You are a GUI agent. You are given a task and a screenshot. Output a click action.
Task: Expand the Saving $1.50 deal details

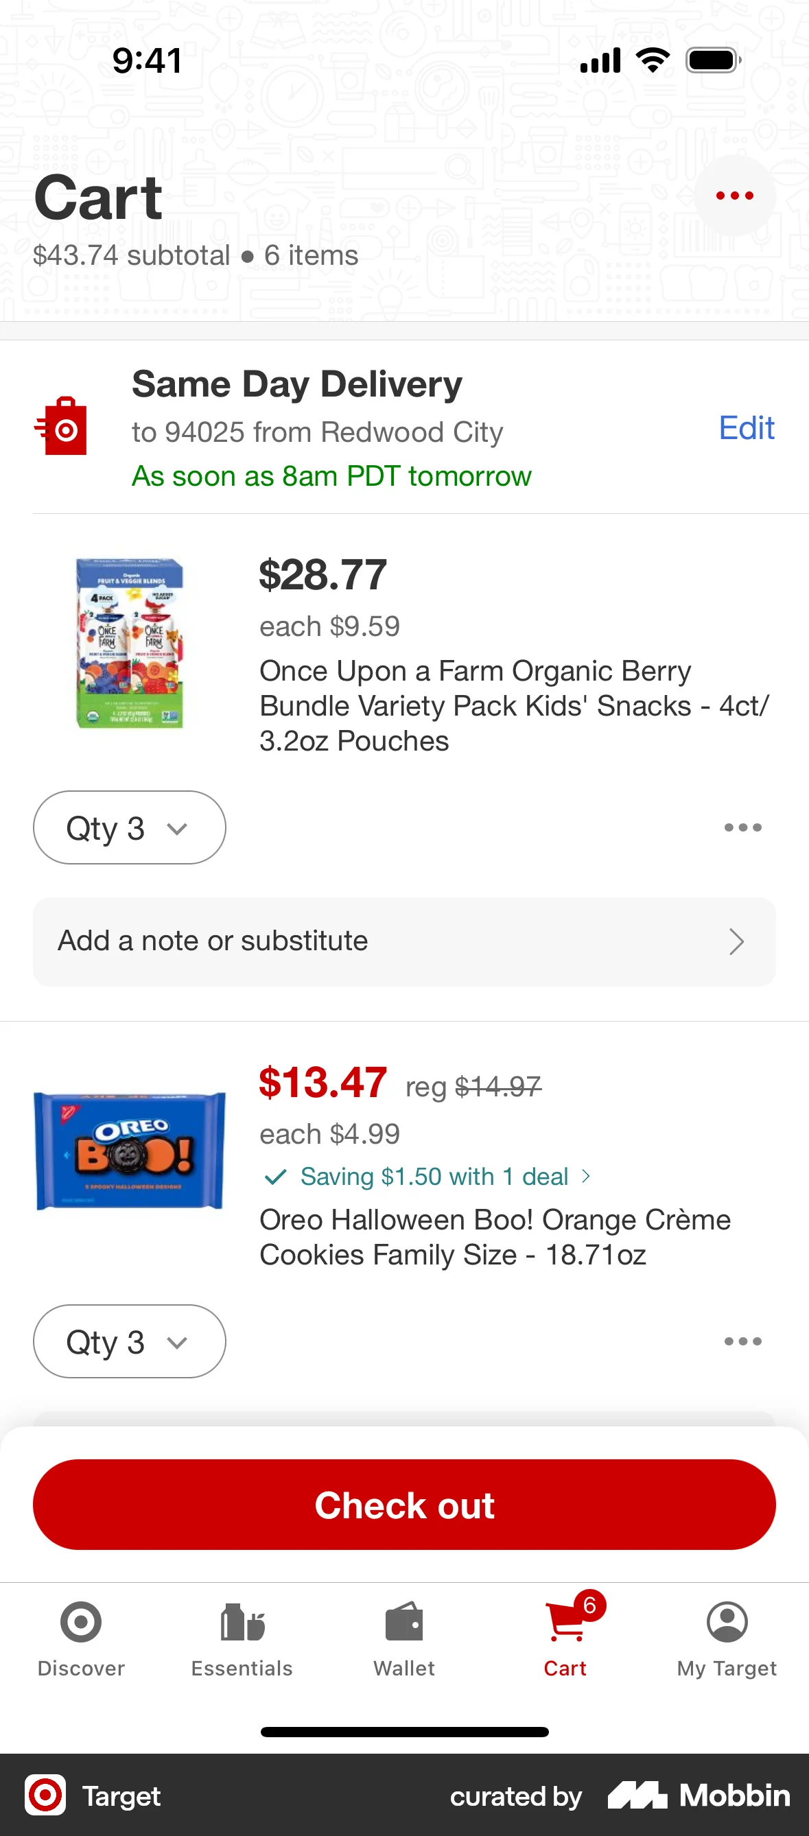(428, 1176)
